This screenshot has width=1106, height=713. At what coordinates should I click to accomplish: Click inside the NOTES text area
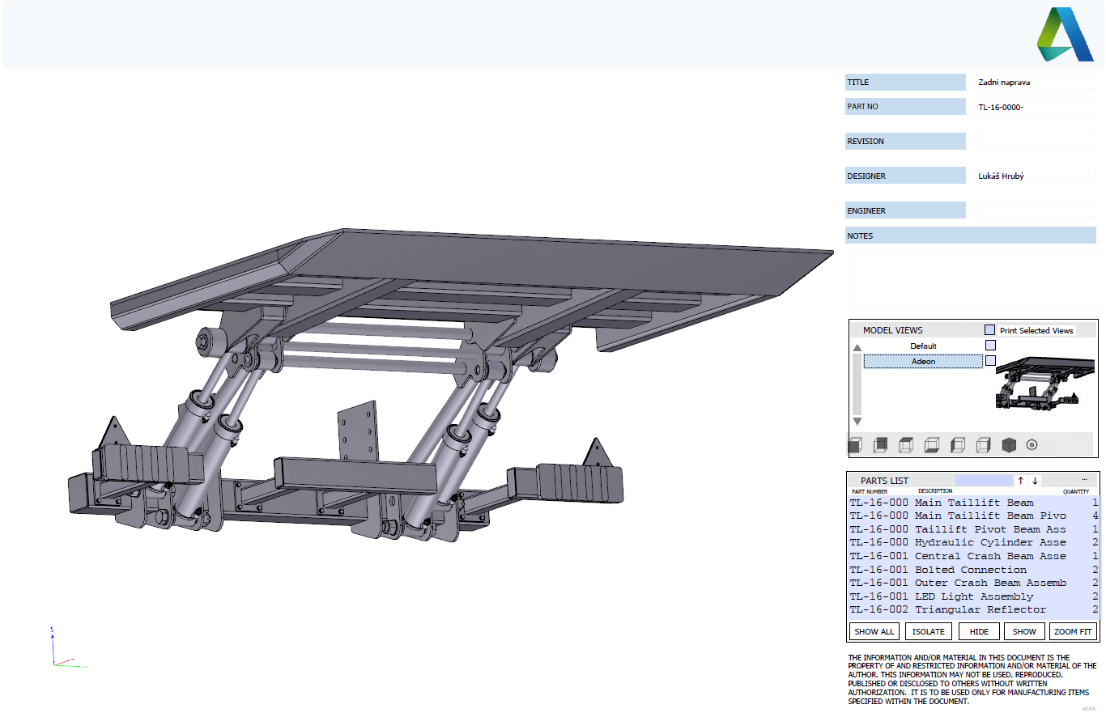tap(974, 280)
